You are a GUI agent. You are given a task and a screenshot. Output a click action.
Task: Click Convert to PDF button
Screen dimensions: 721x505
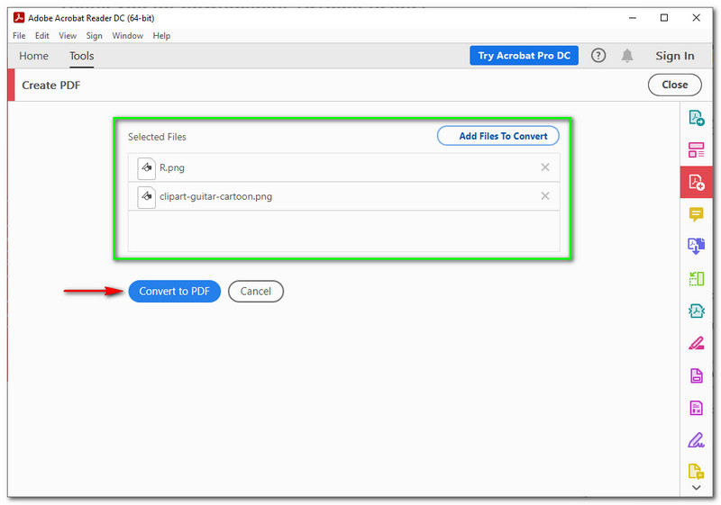174,291
